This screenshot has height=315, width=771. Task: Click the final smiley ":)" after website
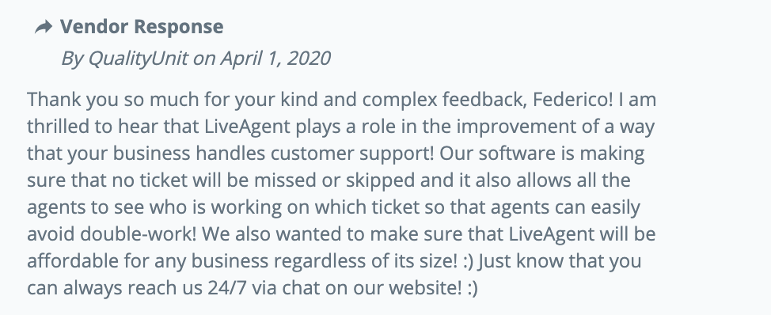pyautogui.click(x=473, y=288)
